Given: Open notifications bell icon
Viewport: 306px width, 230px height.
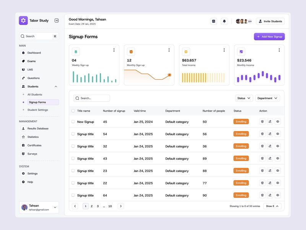Looking at the screenshot, I should [x=224, y=21].
